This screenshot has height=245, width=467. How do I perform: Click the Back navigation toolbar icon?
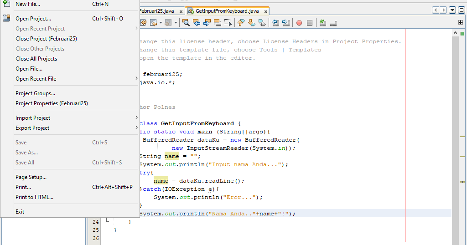tap(153, 23)
